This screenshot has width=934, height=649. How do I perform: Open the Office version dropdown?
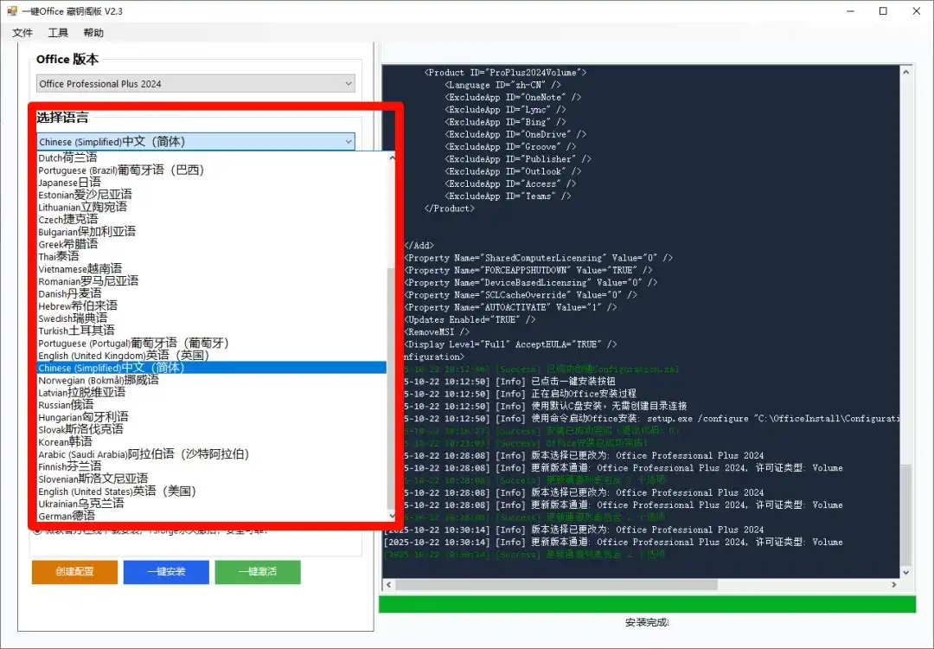pyautogui.click(x=195, y=84)
